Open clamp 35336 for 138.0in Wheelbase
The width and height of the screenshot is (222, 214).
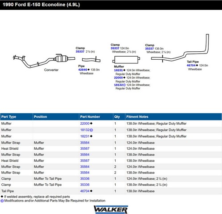(85, 185)
